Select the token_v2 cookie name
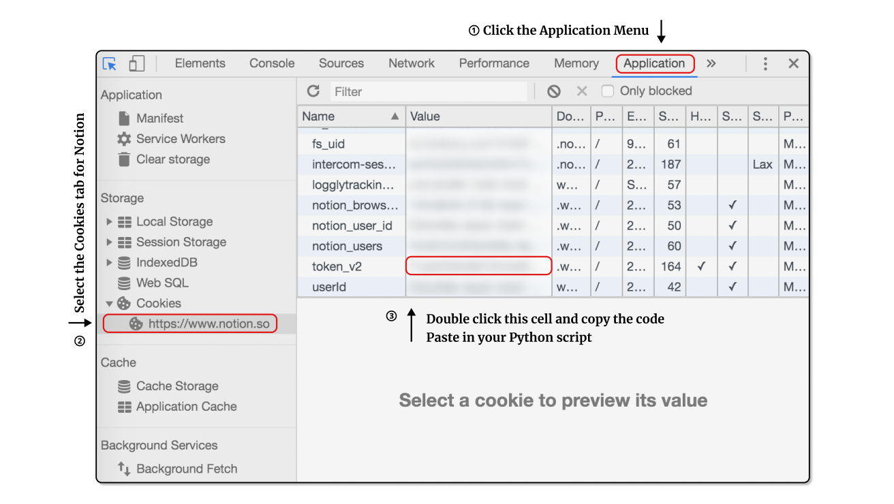The image size is (894, 504). (337, 267)
